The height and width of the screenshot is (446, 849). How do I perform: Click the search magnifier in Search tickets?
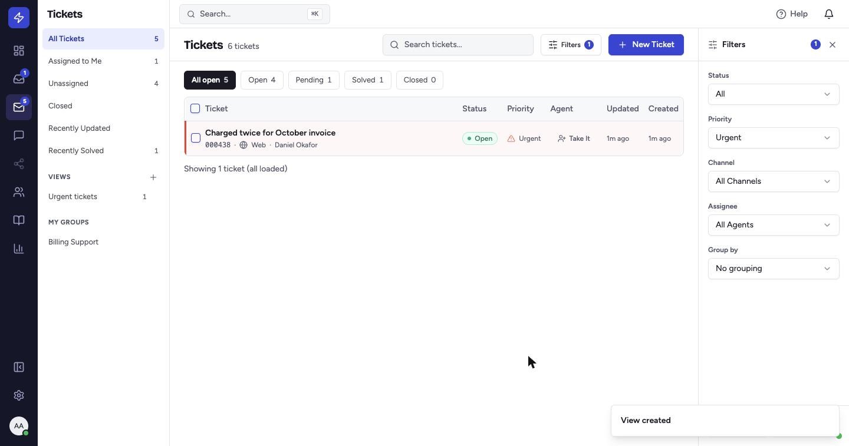click(x=395, y=45)
